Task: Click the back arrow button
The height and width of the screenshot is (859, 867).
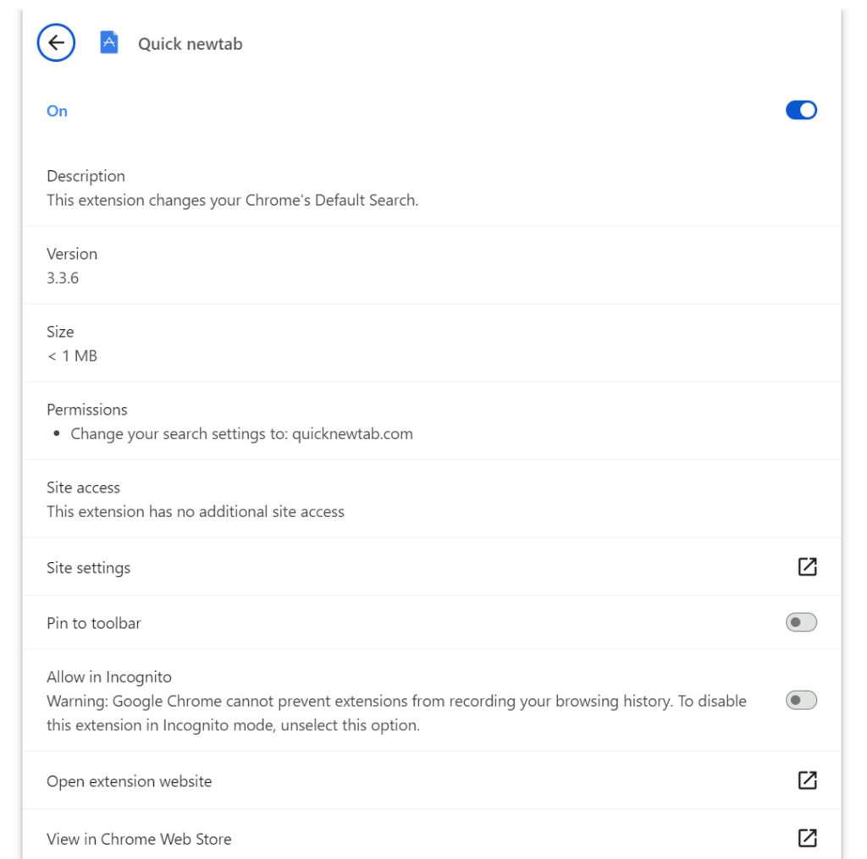Action: point(57,43)
